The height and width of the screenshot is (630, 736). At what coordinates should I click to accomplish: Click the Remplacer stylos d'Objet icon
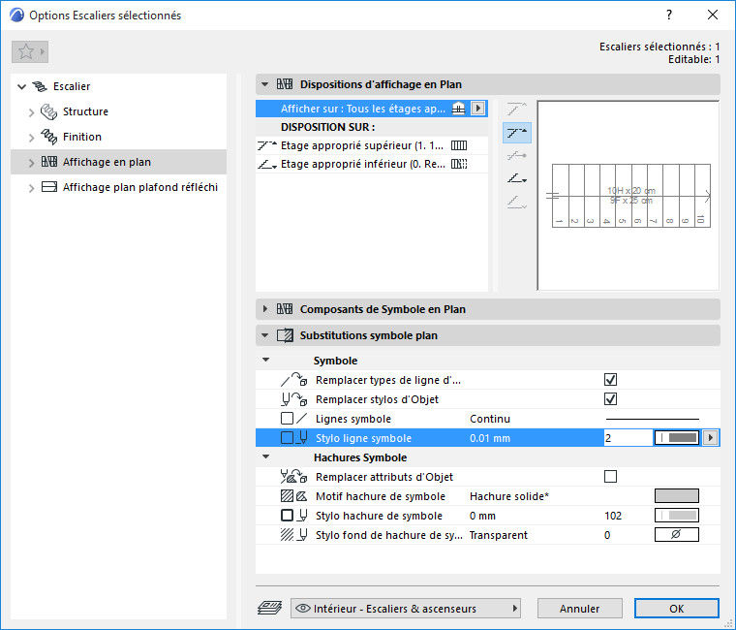(293, 399)
